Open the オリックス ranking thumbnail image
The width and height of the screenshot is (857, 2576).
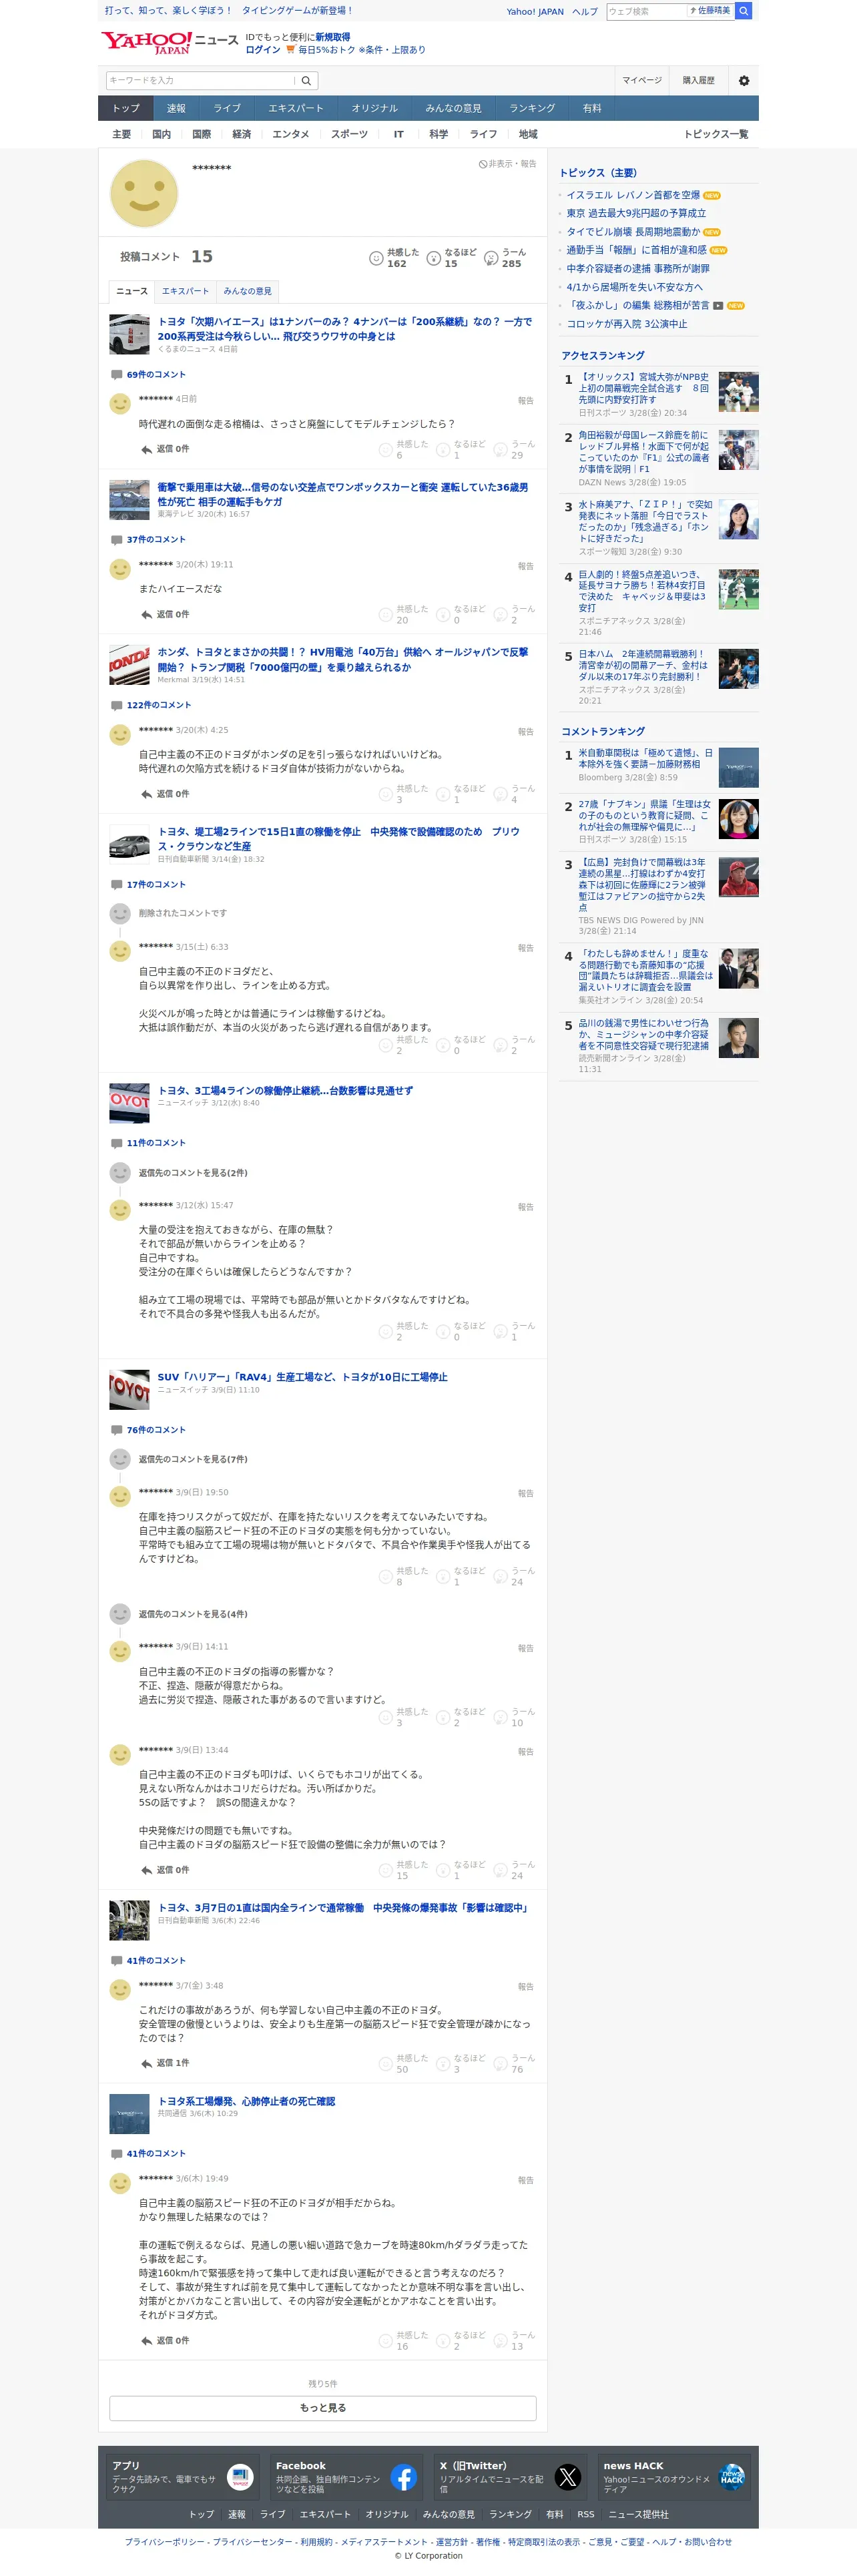click(738, 392)
